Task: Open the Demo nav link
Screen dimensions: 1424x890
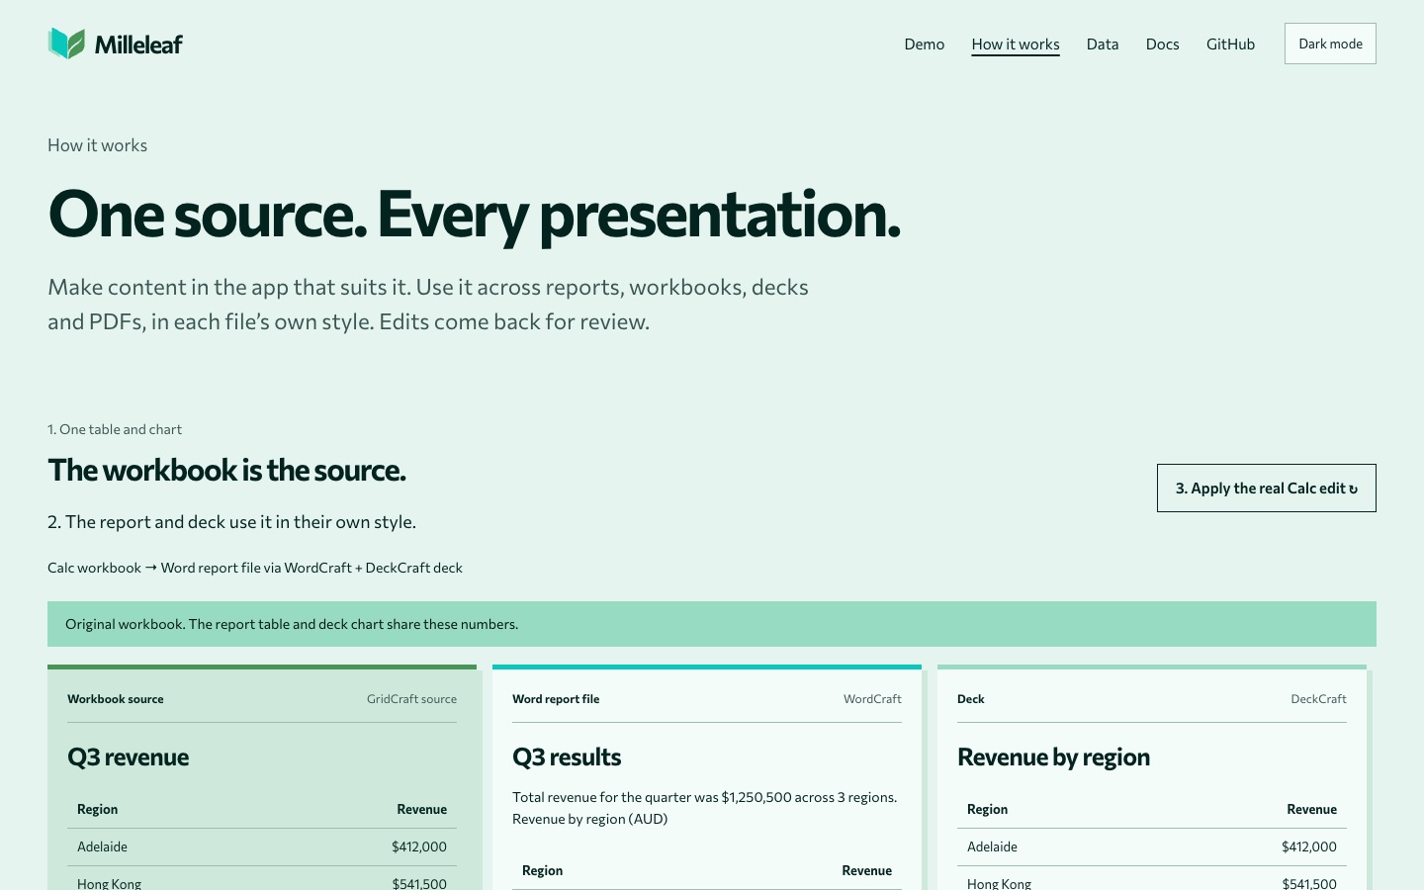Action: pyautogui.click(x=925, y=44)
